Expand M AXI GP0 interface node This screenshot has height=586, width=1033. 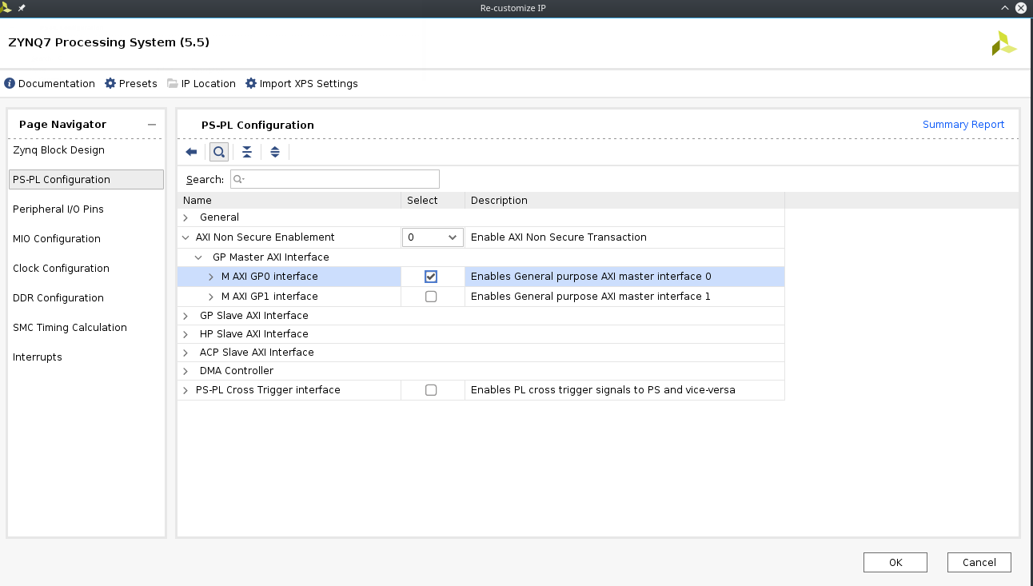point(211,277)
